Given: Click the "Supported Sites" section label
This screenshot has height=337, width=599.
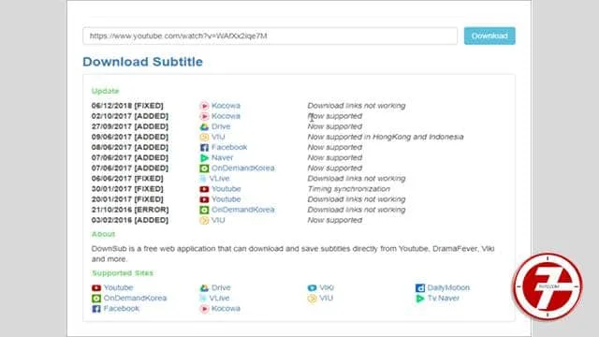Looking at the screenshot, I should point(123,272).
